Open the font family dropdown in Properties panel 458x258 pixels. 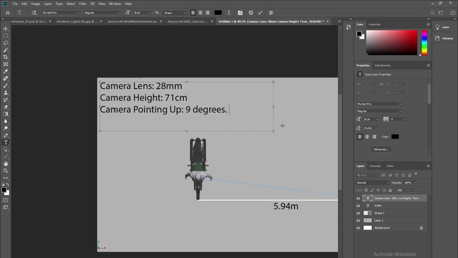pos(379,104)
